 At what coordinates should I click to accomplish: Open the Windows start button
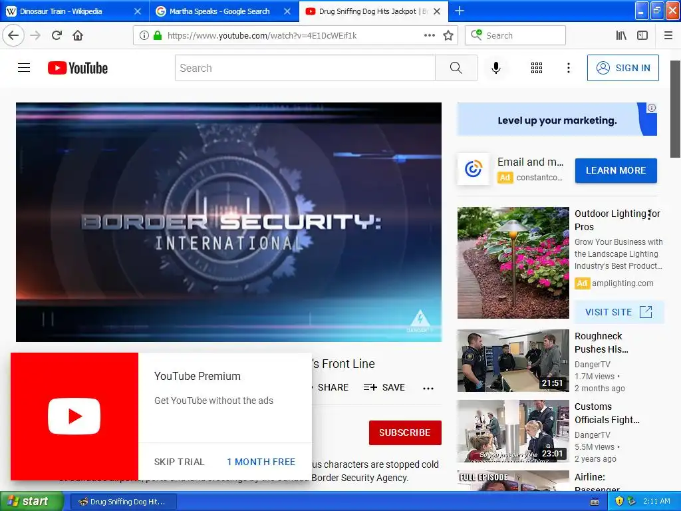[31, 501]
